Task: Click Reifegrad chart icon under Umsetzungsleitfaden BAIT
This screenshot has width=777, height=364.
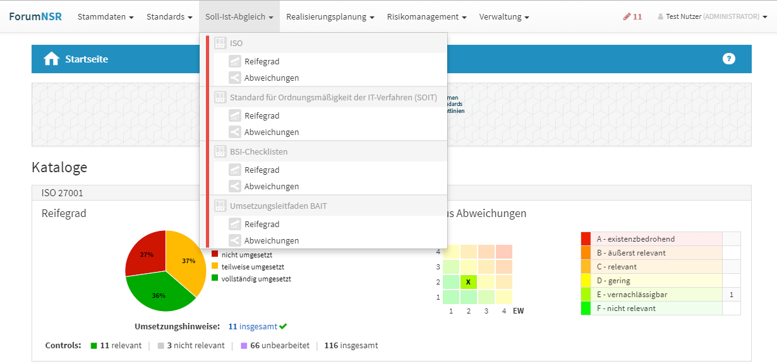Action: 235,225
